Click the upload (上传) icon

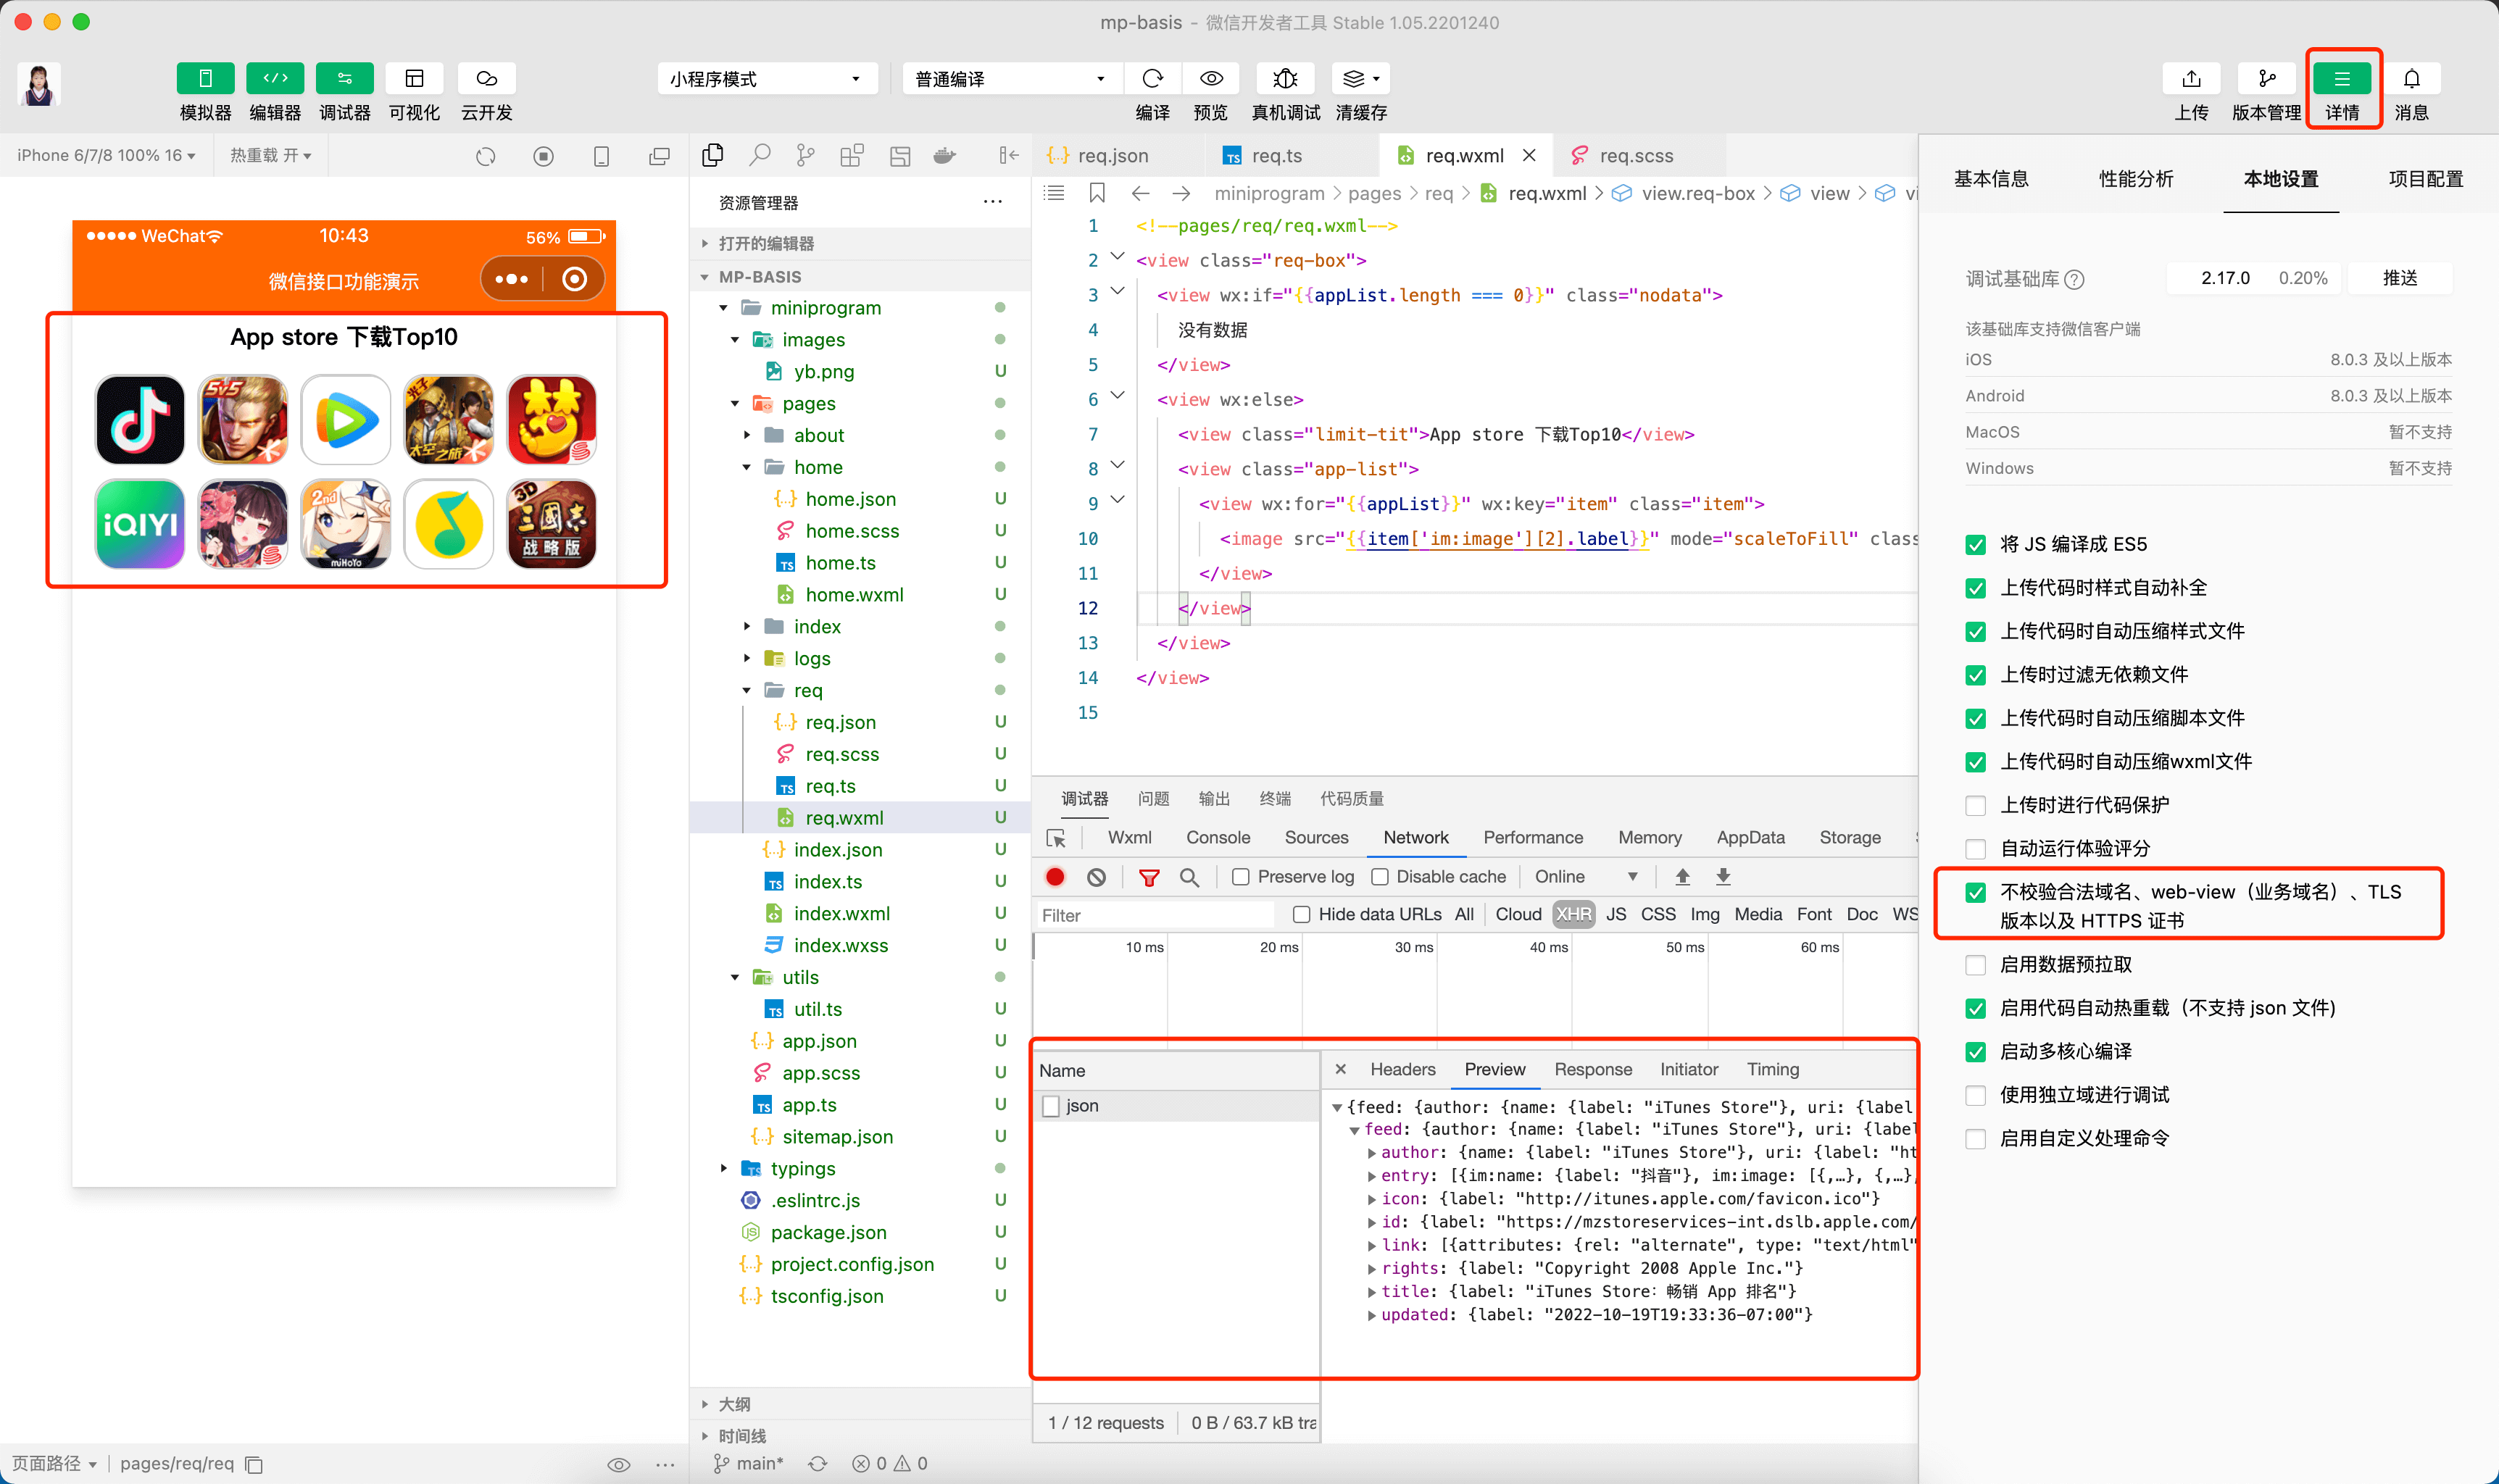pyautogui.click(x=2191, y=79)
